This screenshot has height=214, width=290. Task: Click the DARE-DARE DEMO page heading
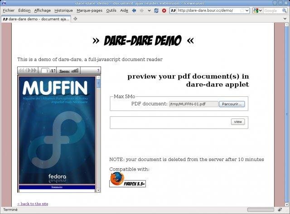(143, 40)
